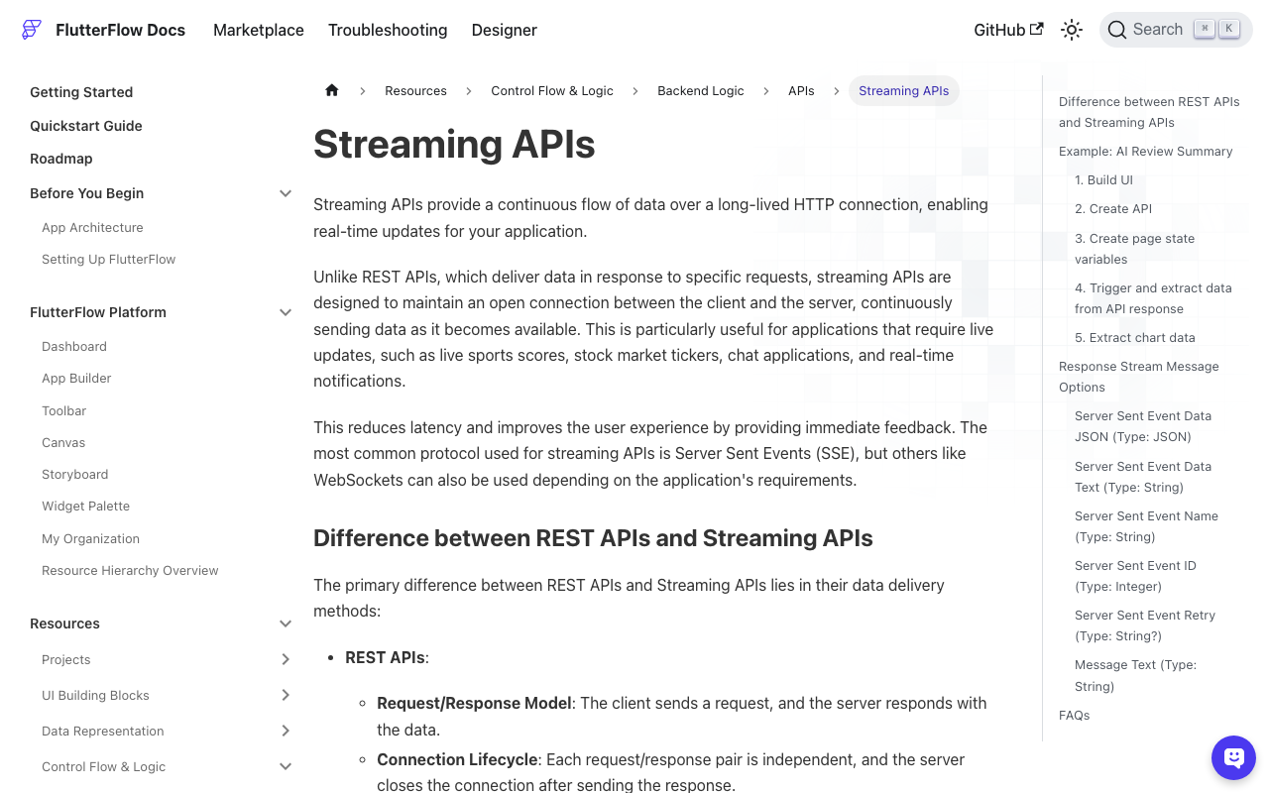Jump to Server Sent Event ID
The width and height of the screenshot is (1269, 793).
coord(1135,576)
